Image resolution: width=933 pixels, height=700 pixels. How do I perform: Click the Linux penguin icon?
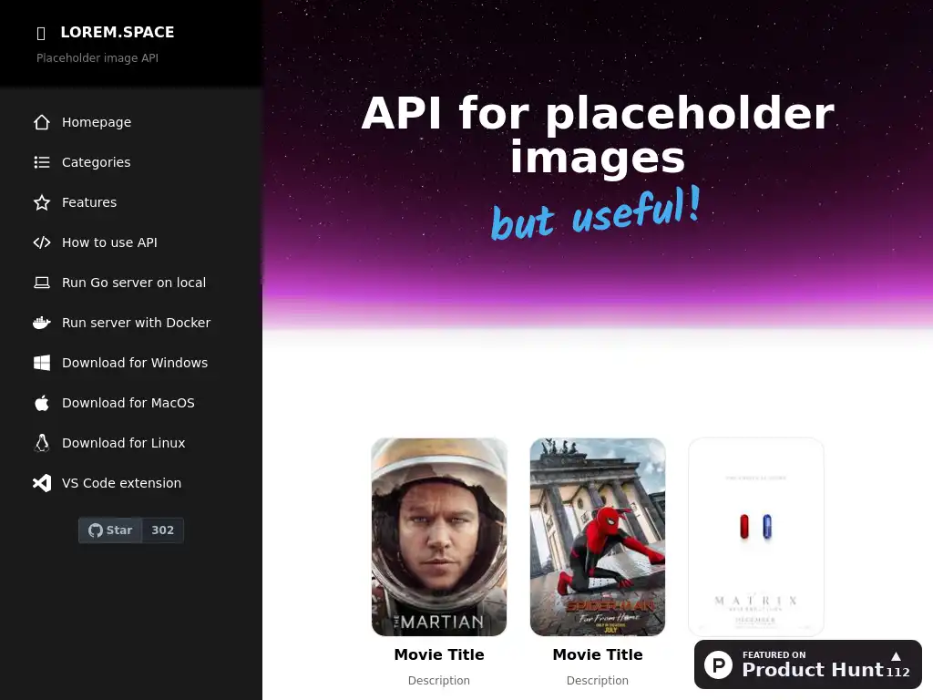pos(42,443)
